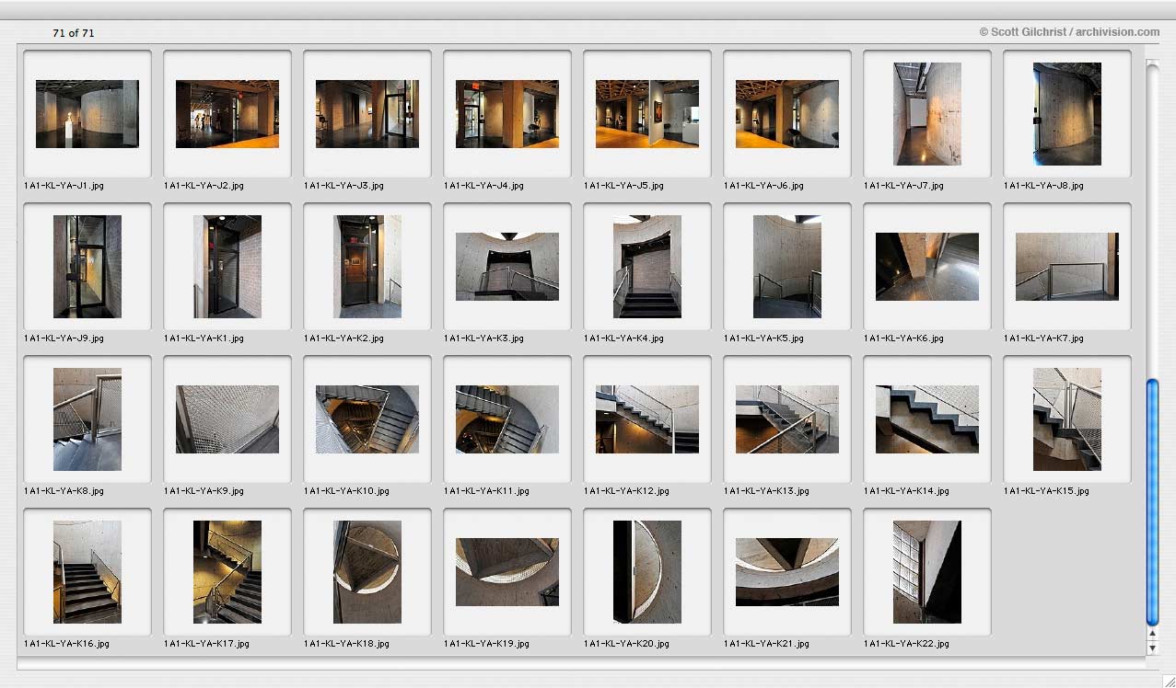1176x688 pixels.
Task: Select thumbnail 1A1-KL-YA-J6.jpg
Action: (787, 114)
